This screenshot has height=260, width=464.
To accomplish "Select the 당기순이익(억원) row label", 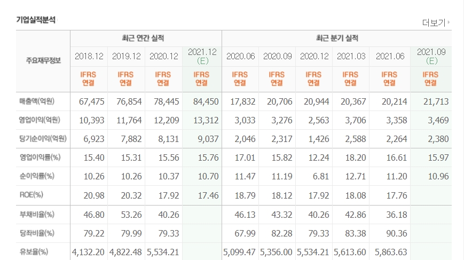I will pyautogui.click(x=43, y=138).
